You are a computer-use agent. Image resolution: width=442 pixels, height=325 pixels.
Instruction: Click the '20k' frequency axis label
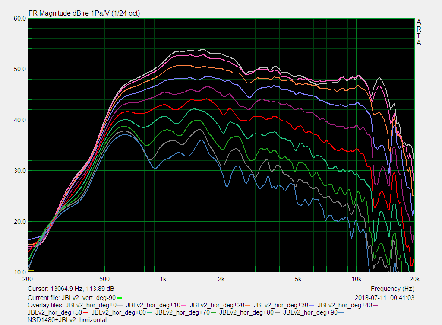pos(415,279)
